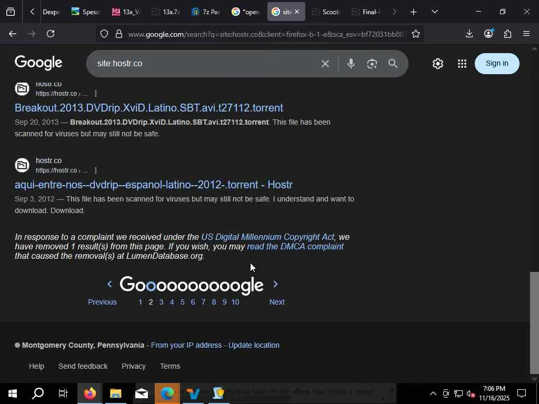This screenshot has width=539, height=404.
Task: Open the Terms footer link
Action: 170,366
